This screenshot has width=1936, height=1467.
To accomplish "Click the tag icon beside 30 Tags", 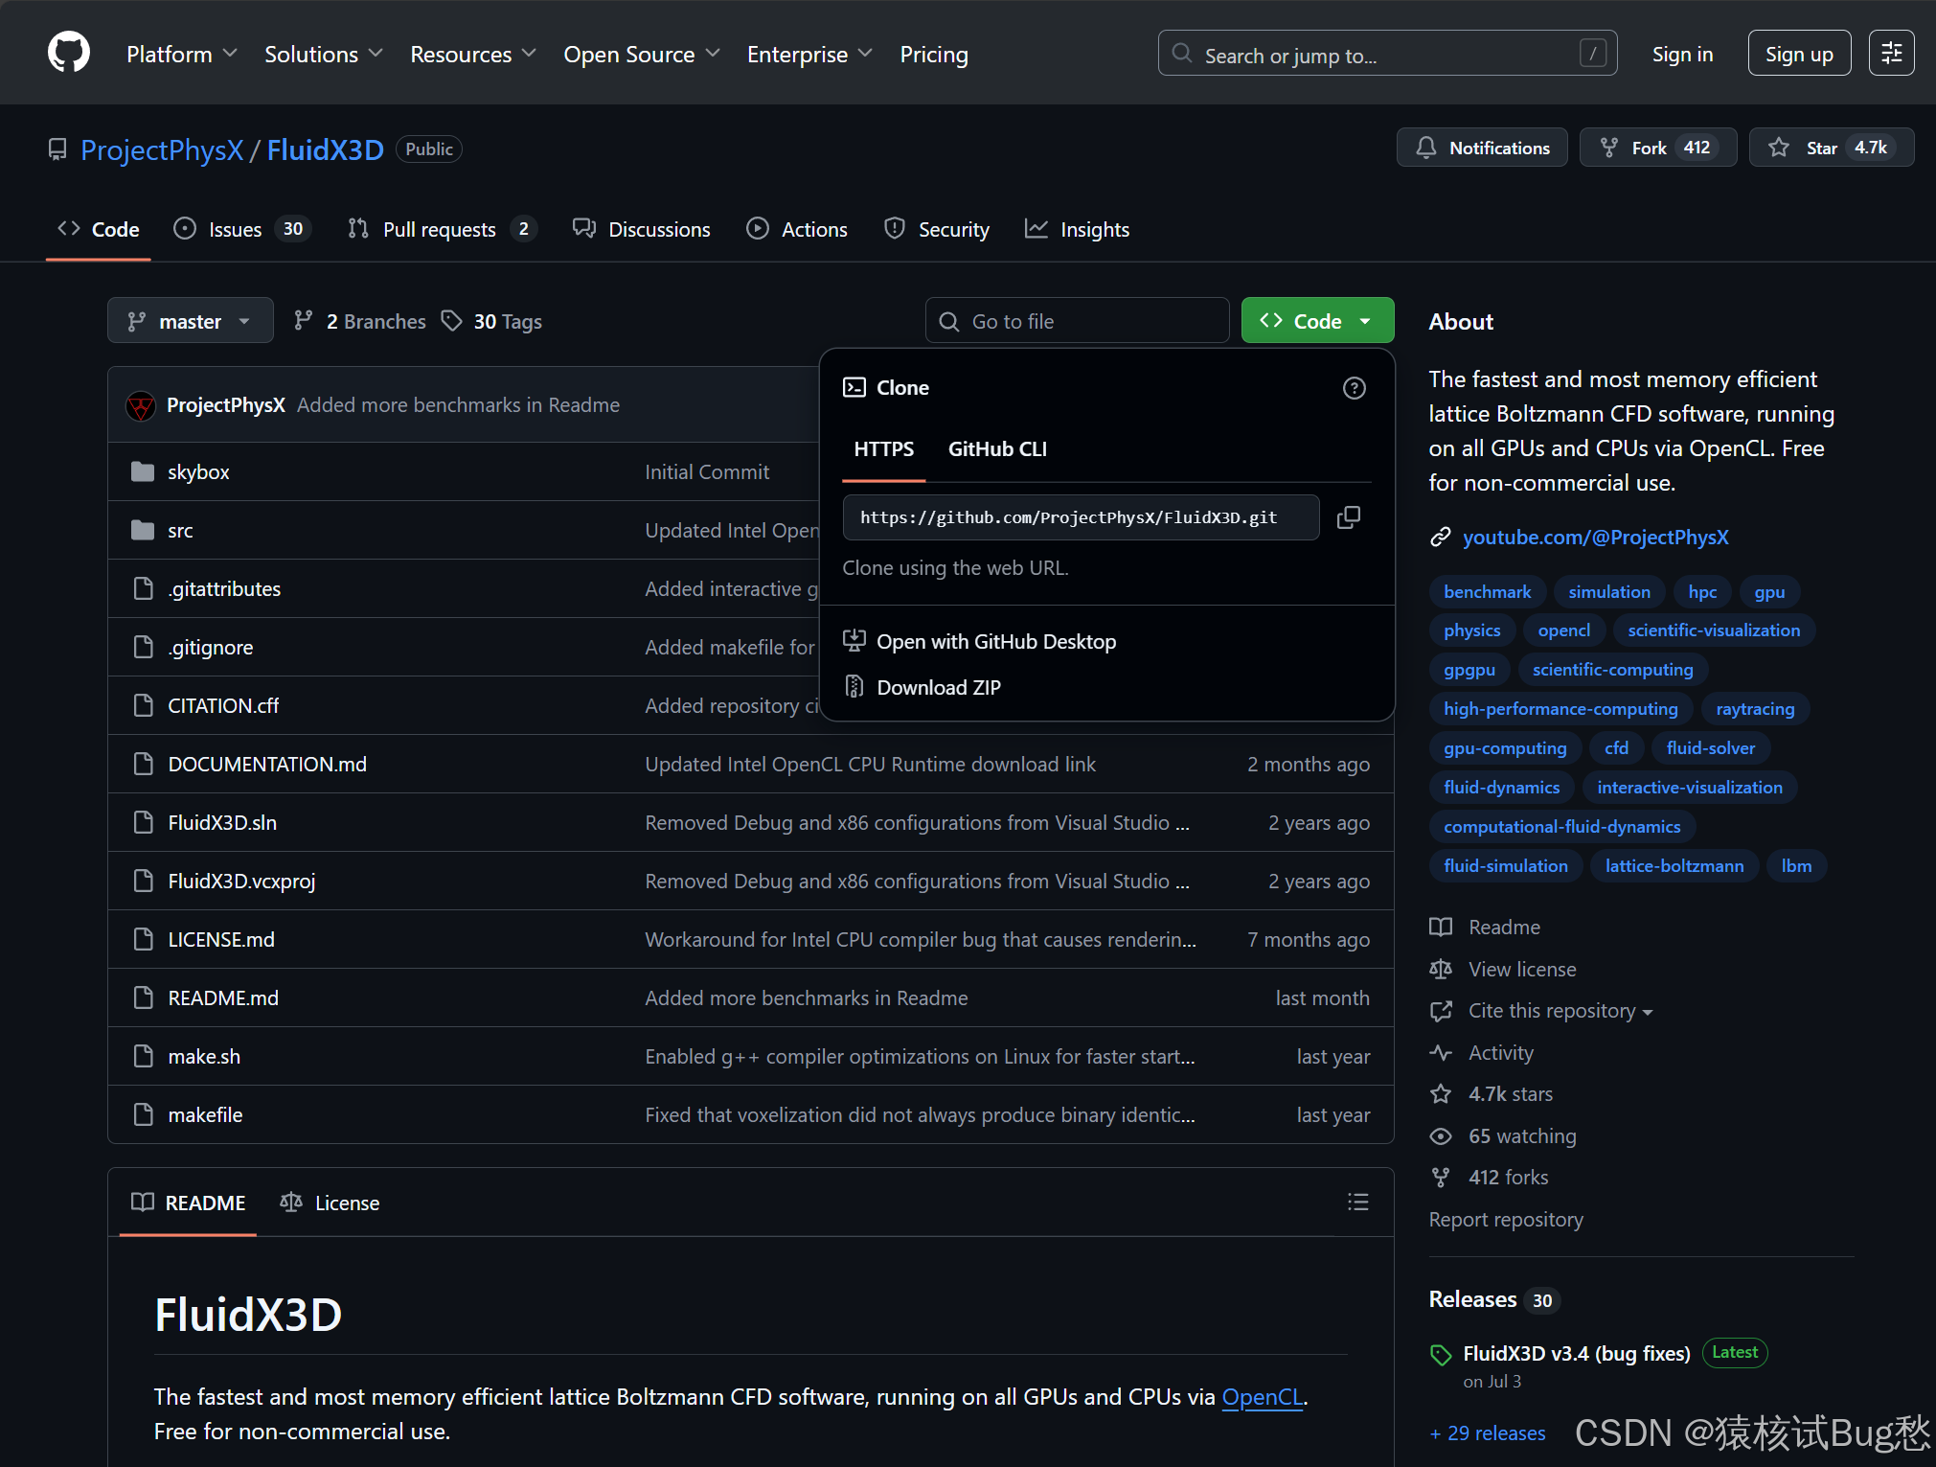I will pyautogui.click(x=451, y=321).
